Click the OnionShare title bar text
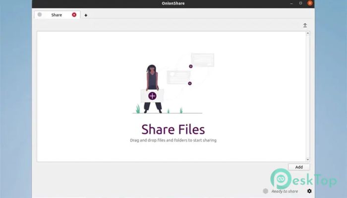The width and height of the screenshot is (347, 198). click(173, 3)
